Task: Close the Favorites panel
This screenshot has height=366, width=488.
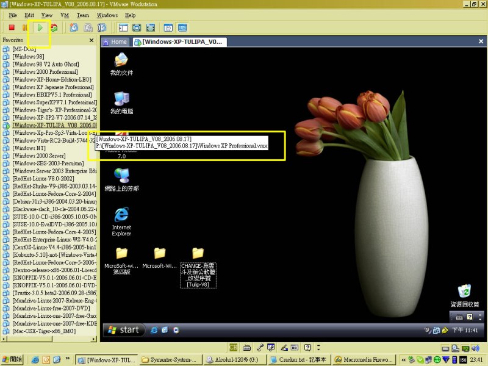Action: (91, 40)
